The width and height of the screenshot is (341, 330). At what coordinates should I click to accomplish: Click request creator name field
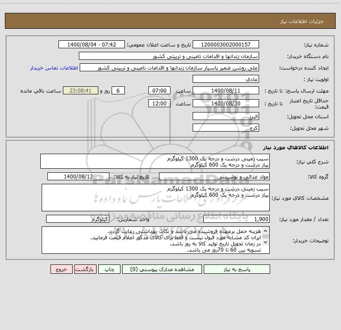170,67
